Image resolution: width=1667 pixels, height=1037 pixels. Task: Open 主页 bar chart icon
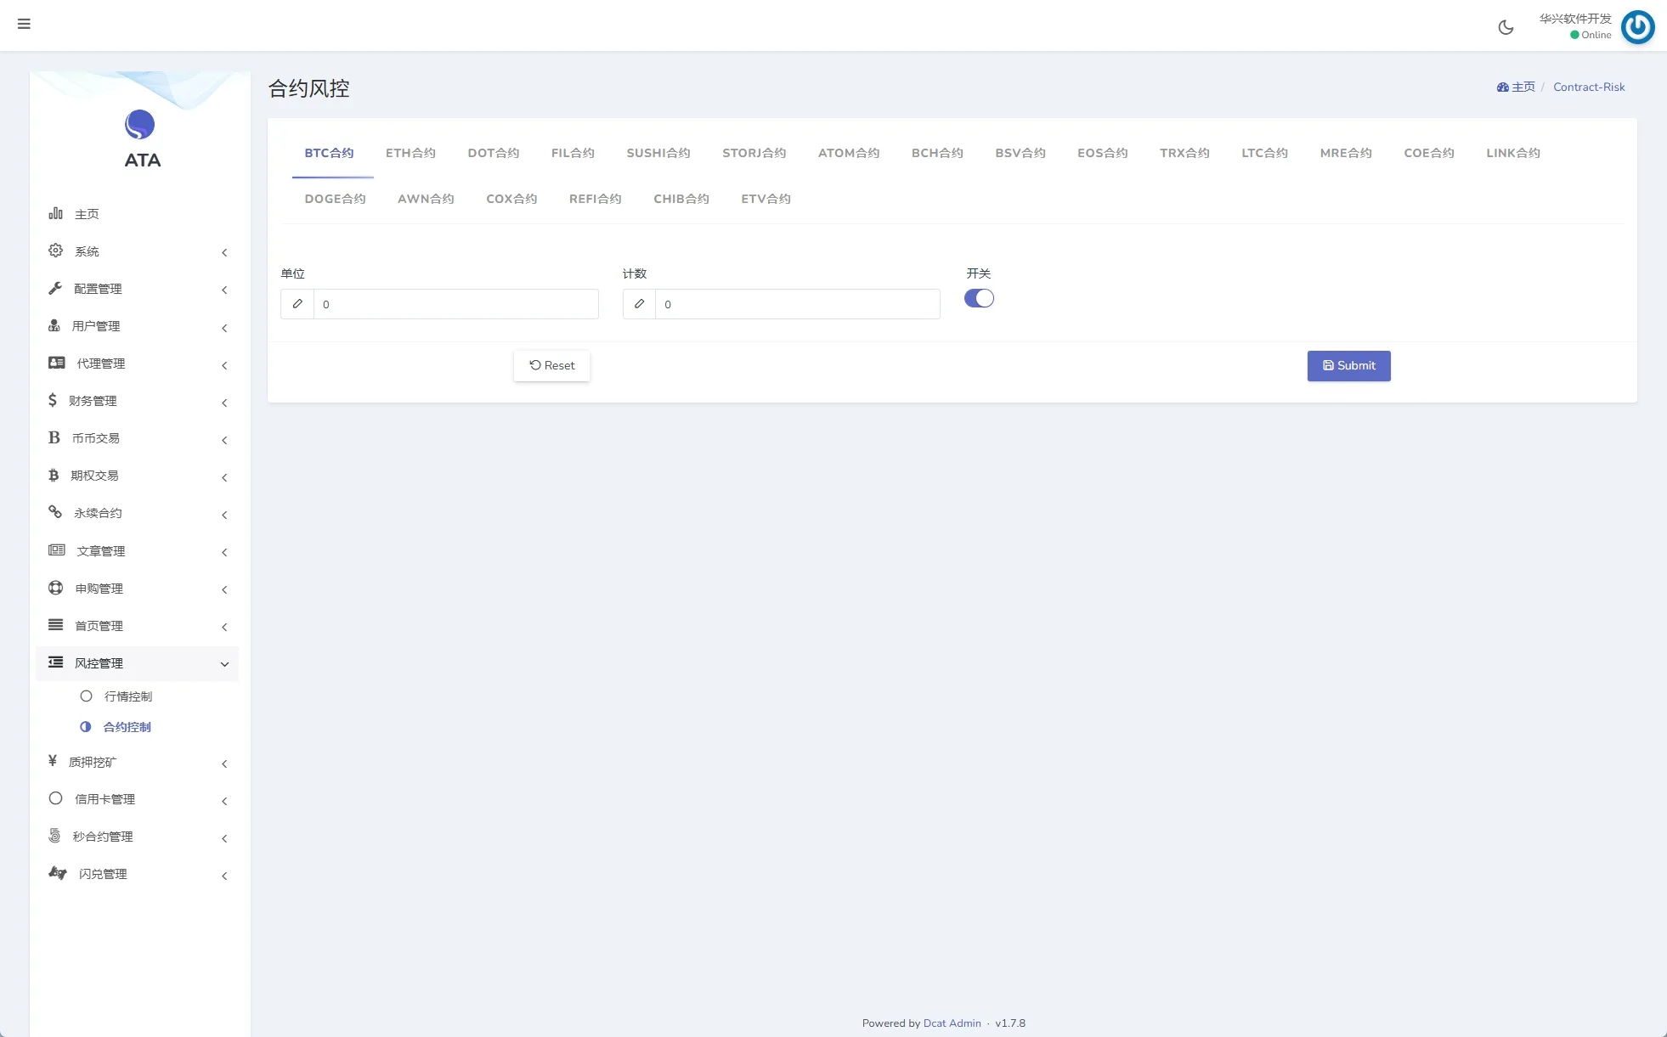point(56,213)
